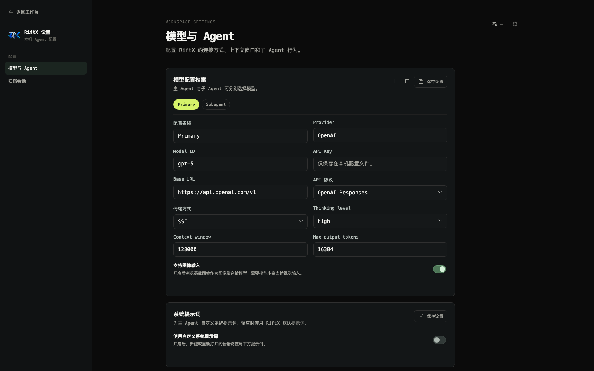This screenshot has width=594, height=371.
Task: Delete the current profile with trash icon
Action: coord(407,81)
